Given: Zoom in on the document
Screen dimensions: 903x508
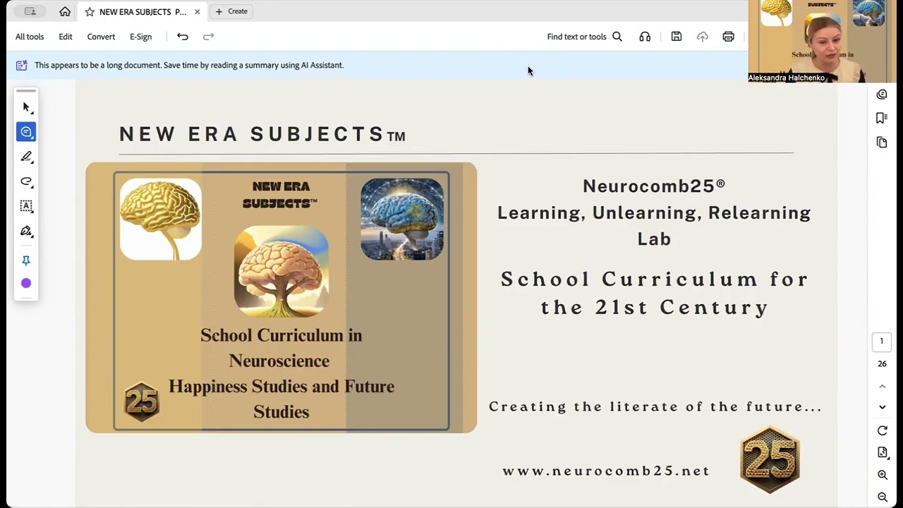Looking at the screenshot, I should [x=882, y=475].
